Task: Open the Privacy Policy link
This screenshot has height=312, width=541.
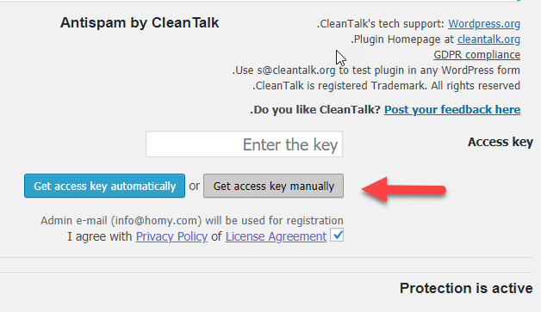Action: click(171, 236)
